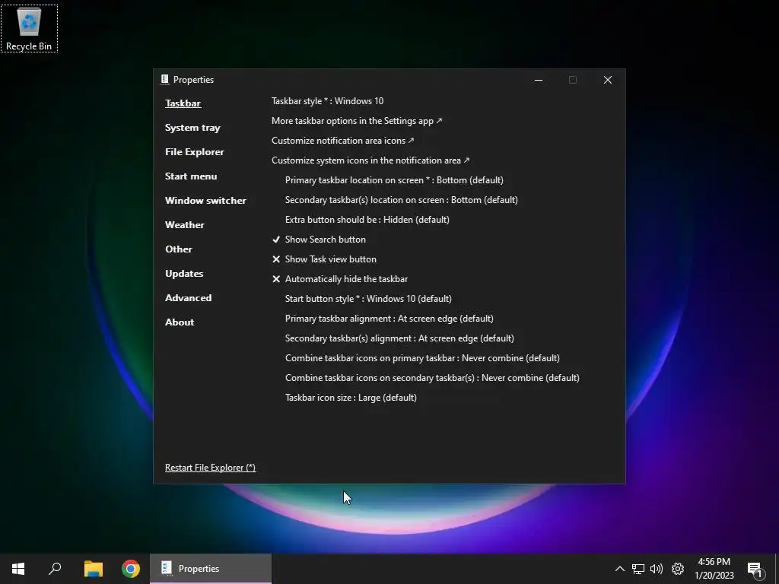The image size is (779, 584).
Task: Open File Explorer from the taskbar
Action: point(94,569)
